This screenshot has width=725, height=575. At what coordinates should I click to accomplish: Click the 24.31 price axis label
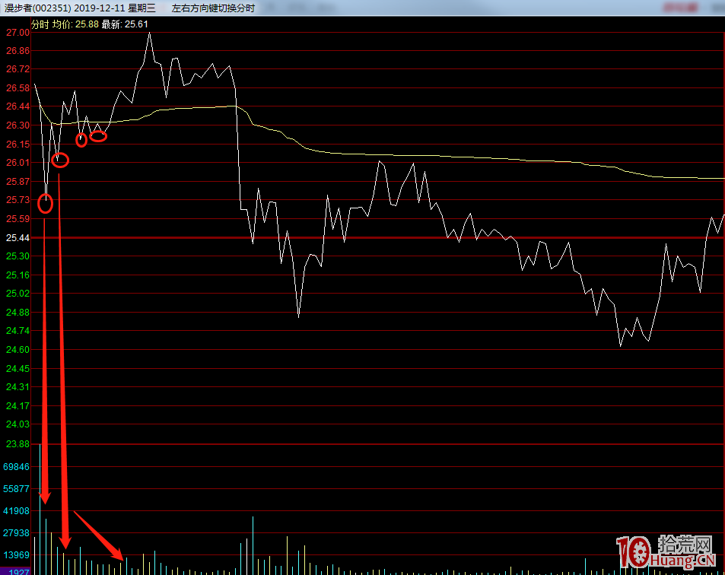pos(17,387)
